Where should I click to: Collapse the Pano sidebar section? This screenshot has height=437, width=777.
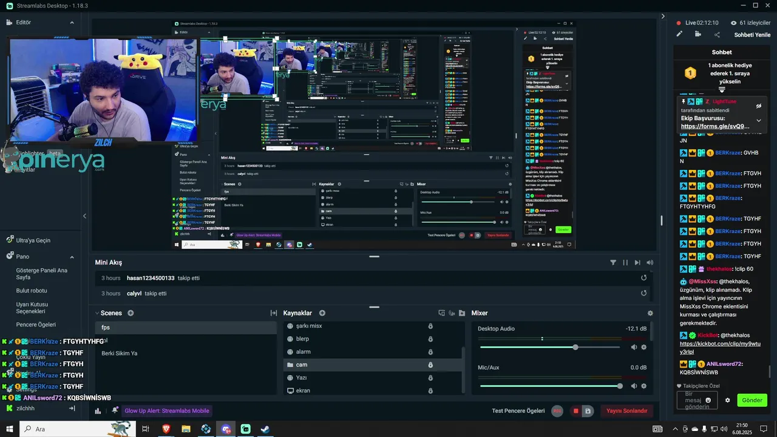point(72,257)
